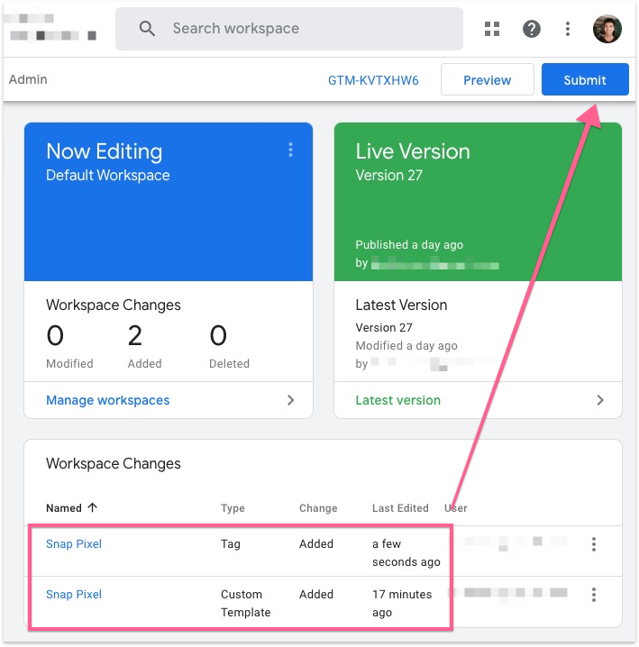Image resolution: width=639 pixels, height=647 pixels.
Task: Open the top bar more options menu
Action: click(x=567, y=29)
